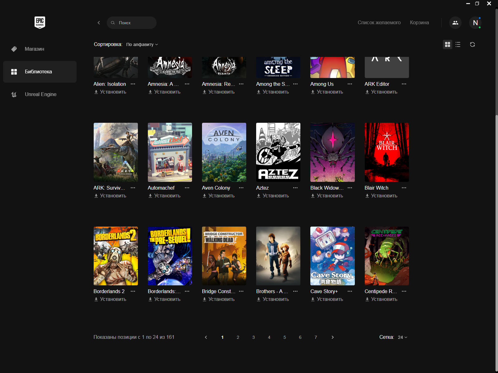This screenshot has width=498, height=373.
Task: Jump to page 5 of library
Action: pos(284,337)
